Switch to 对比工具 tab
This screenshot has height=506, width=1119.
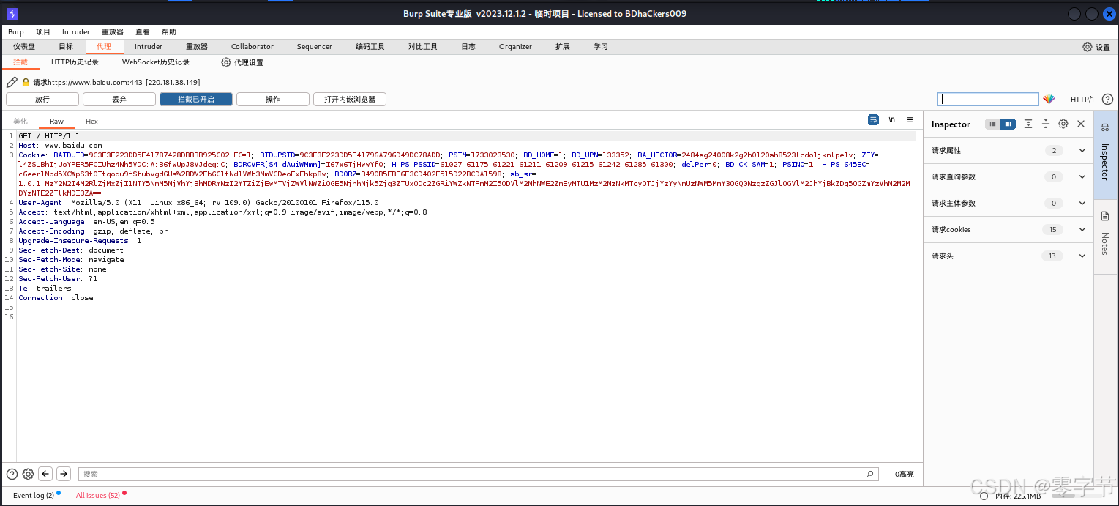coord(423,47)
